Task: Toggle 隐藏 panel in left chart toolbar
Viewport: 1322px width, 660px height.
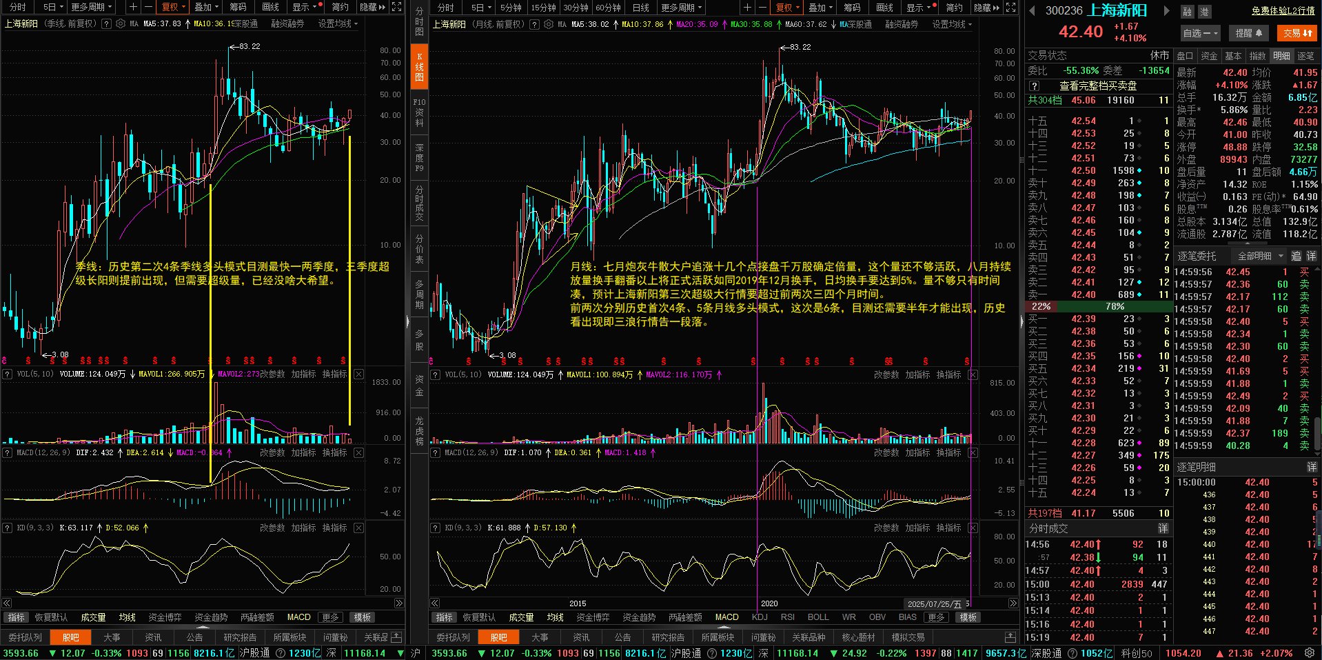Action: pyautogui.click(x=373, y=7)
